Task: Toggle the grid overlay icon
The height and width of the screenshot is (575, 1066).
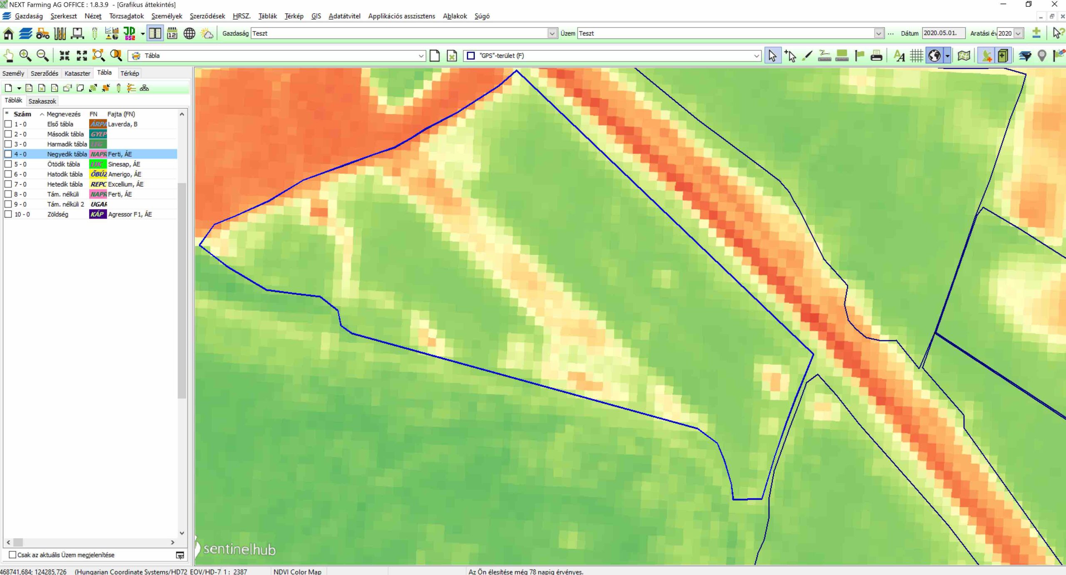Action: click(916, 55)
